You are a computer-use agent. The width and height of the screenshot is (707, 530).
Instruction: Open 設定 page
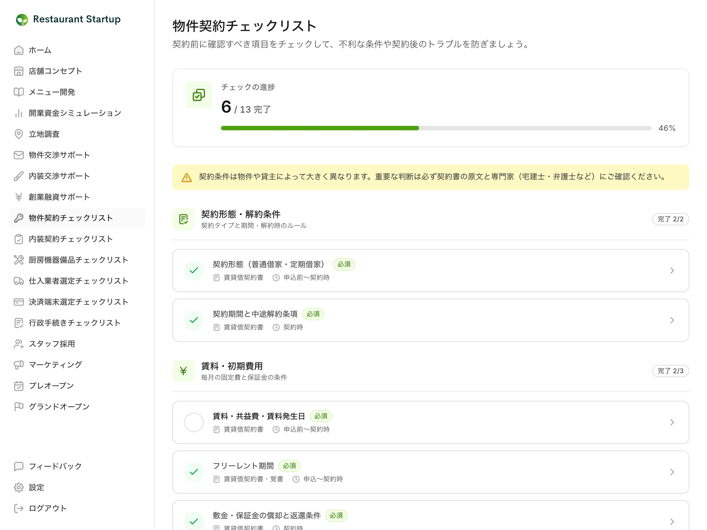[x=77, y=487]
